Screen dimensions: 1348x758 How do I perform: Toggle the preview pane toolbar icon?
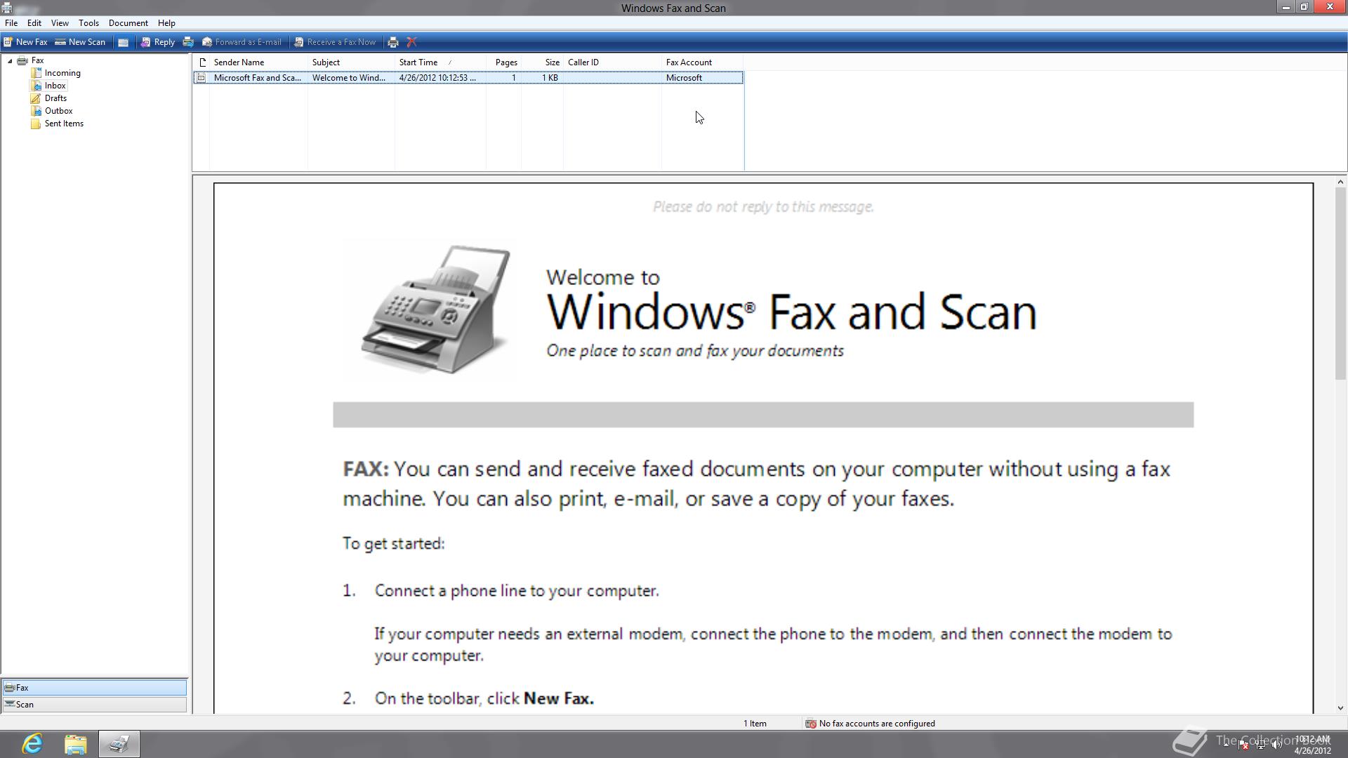[123, 42]
